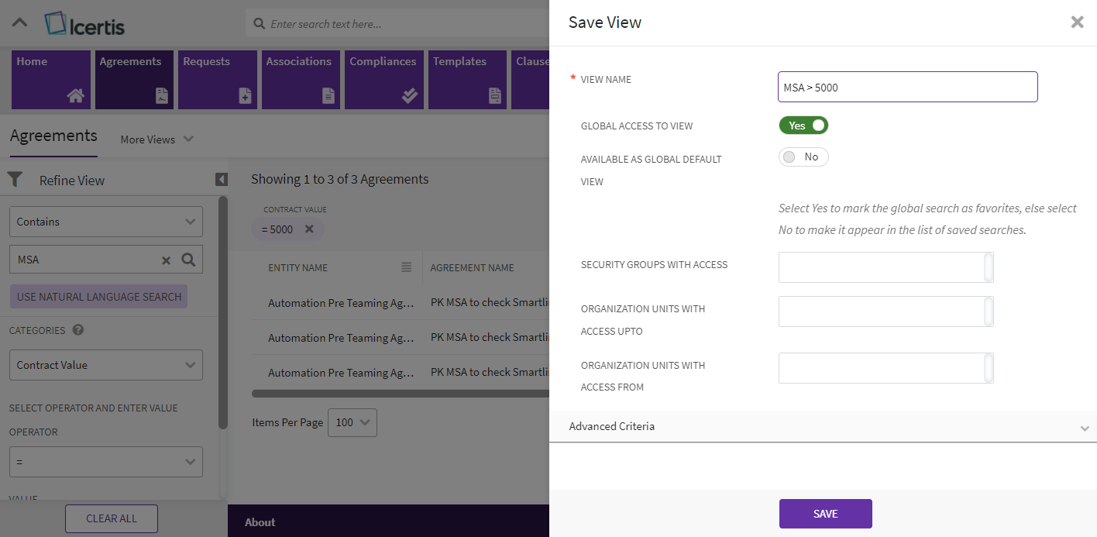The height and width of the screenshot is (537, 1097).
Task: Open the Items Per Page dropdown
Action: click(x=352, y=422)
